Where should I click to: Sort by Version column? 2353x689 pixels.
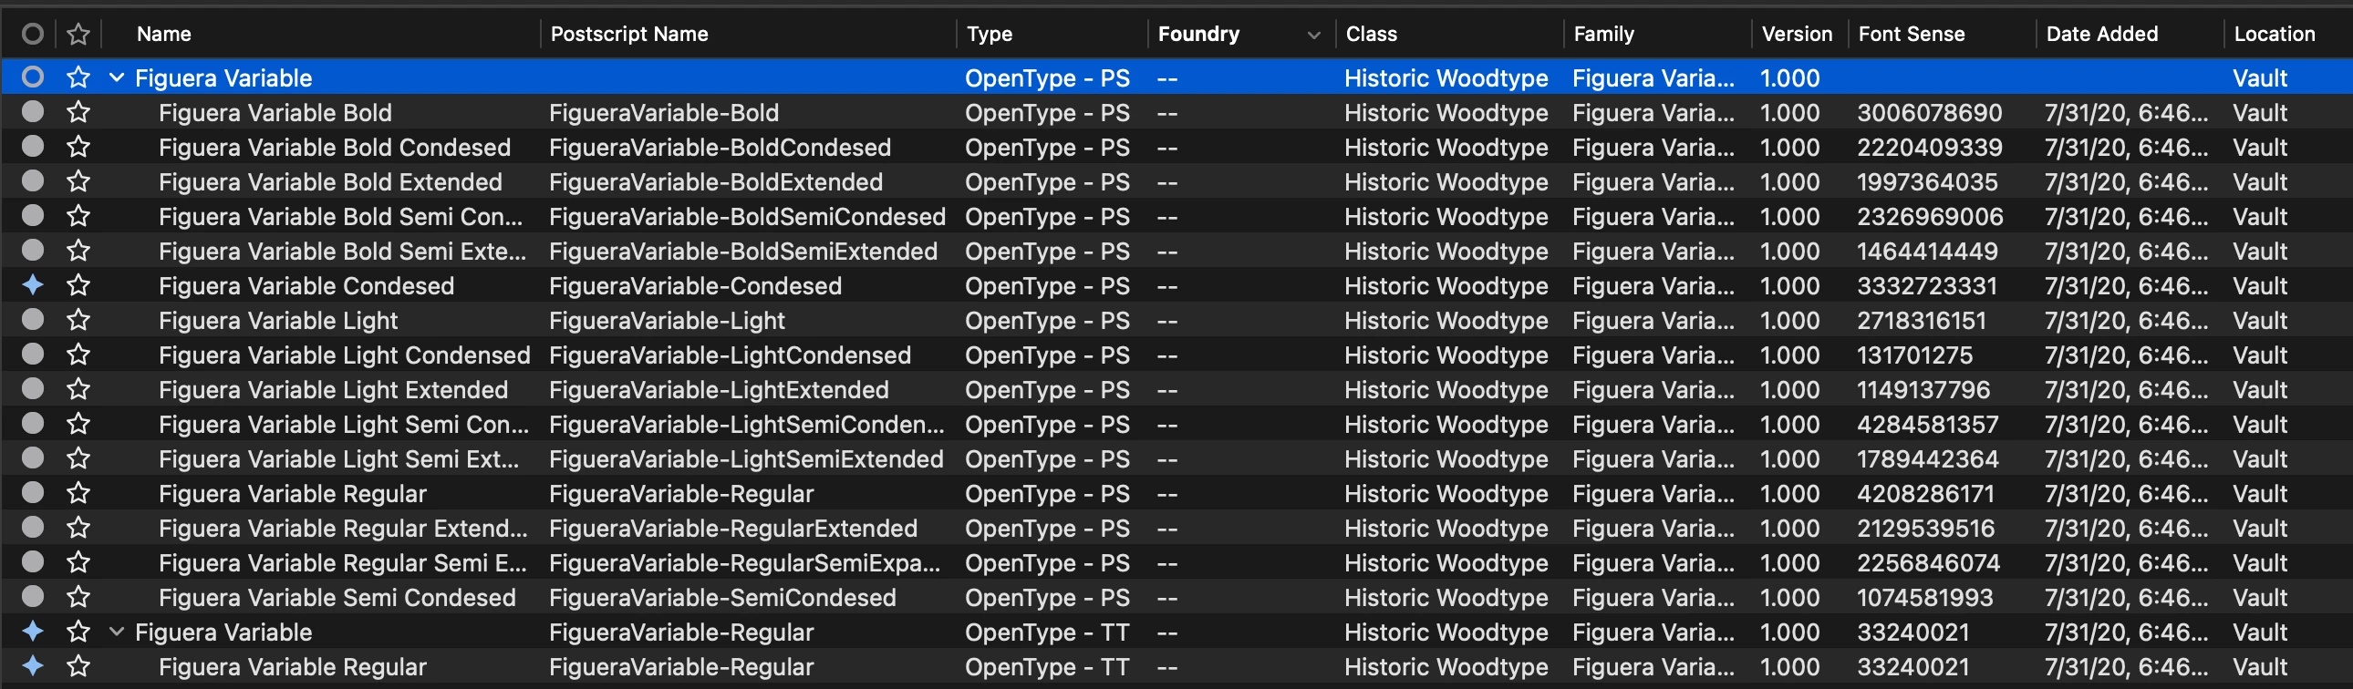(x=1797, y=35)
